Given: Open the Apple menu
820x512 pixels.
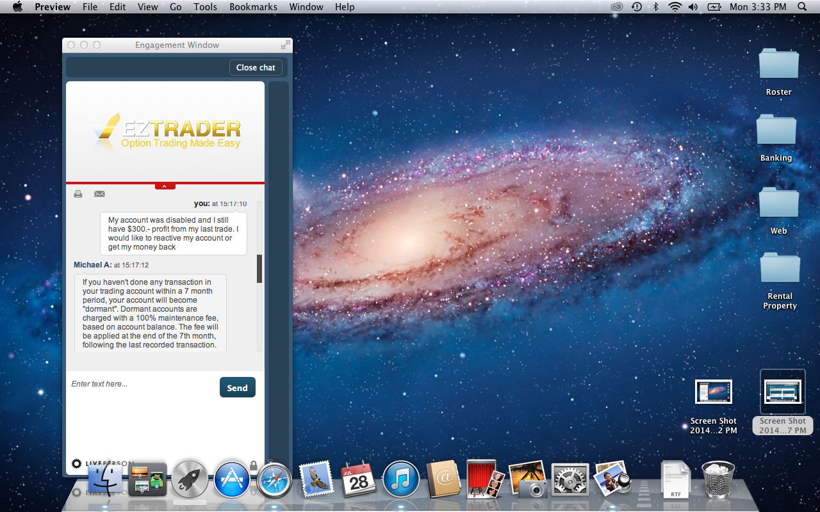Looking at the screenshot, I should (x=17, y=7).
